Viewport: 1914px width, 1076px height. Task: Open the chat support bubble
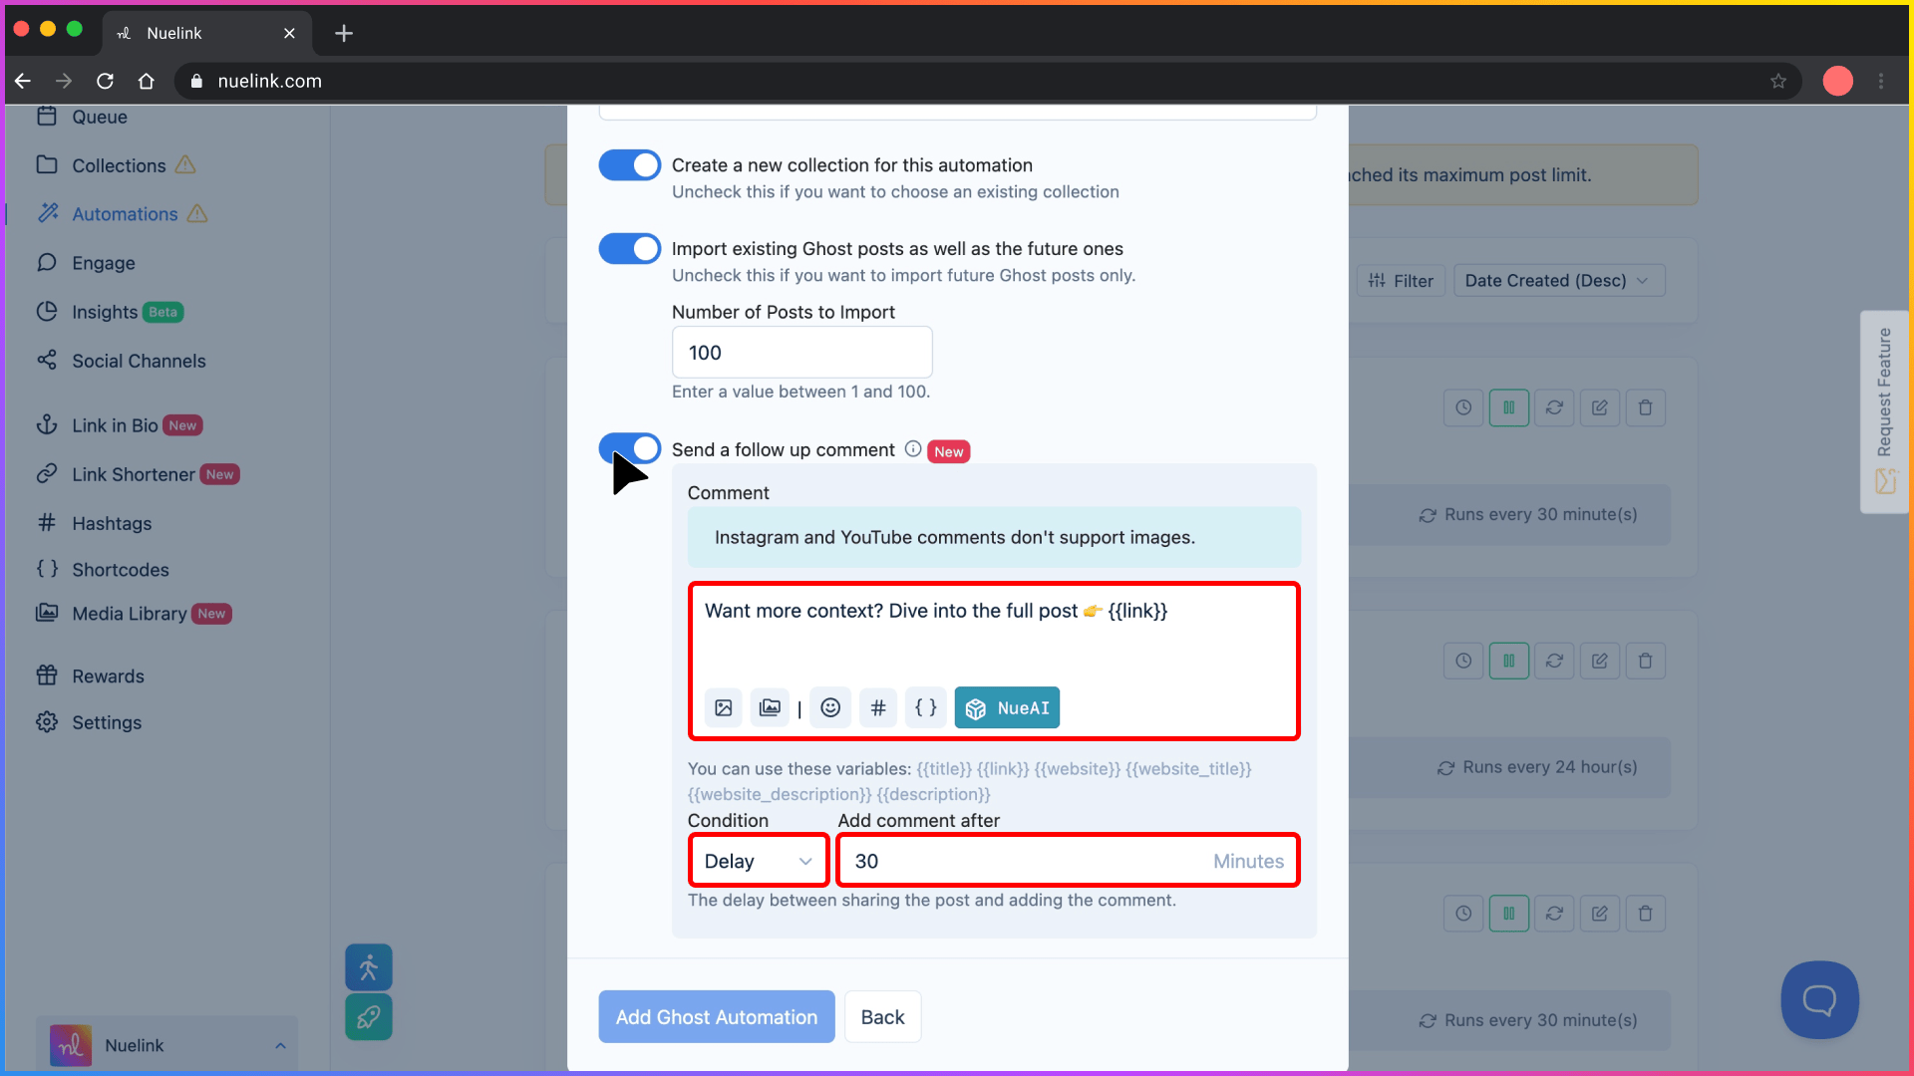(1819, 999)
